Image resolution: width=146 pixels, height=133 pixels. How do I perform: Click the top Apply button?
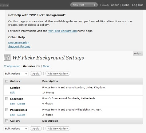click(36, 74)
